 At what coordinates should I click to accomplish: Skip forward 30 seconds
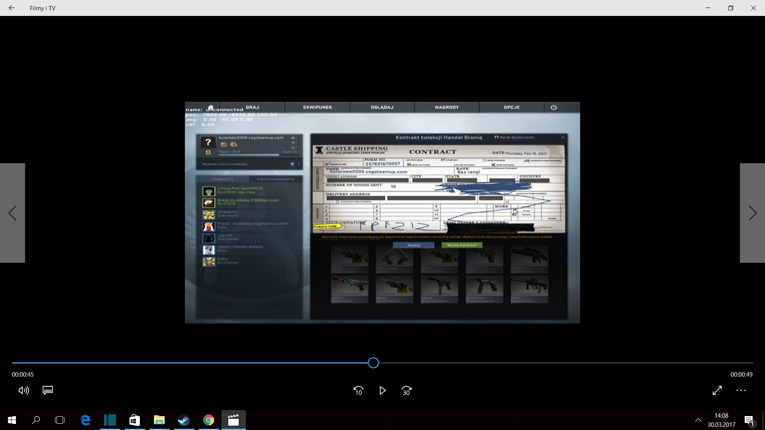pos(406,391)
